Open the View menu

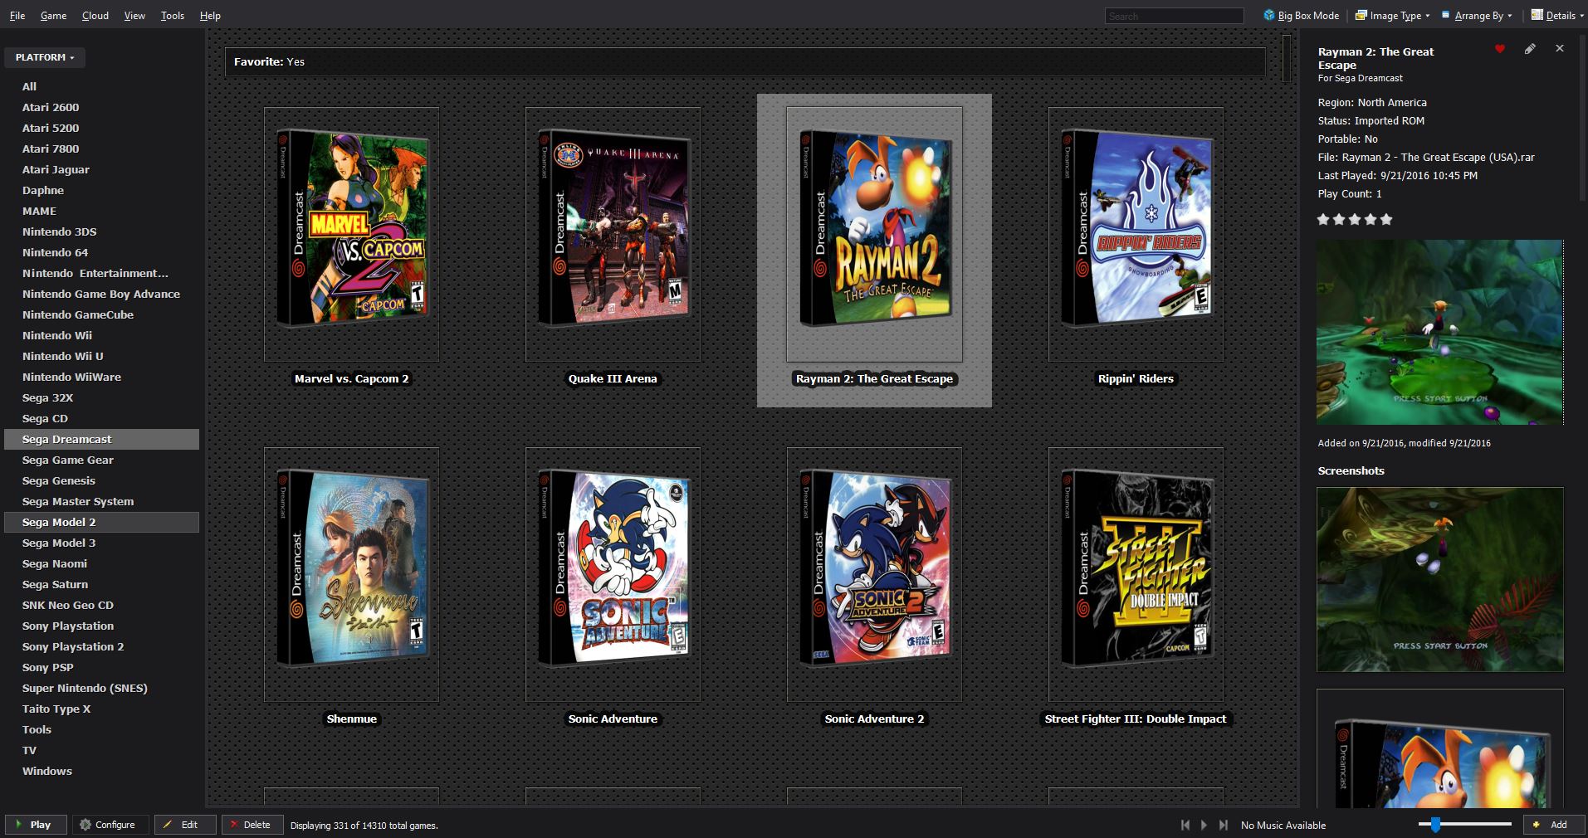pyautogui.click(x=134, y=16)
